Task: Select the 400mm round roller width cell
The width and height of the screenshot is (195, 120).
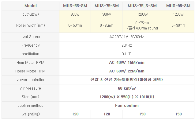Action: pyautogui.click(x=142, y=25)
